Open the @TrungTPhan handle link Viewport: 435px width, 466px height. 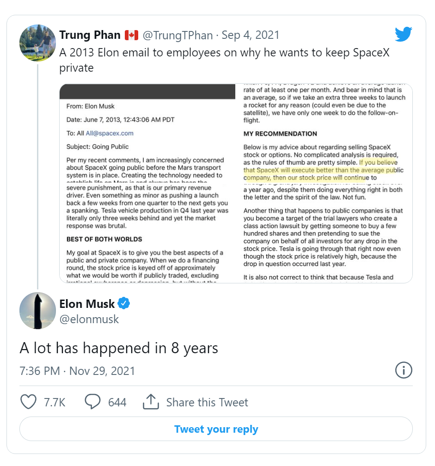click(178, 35)
